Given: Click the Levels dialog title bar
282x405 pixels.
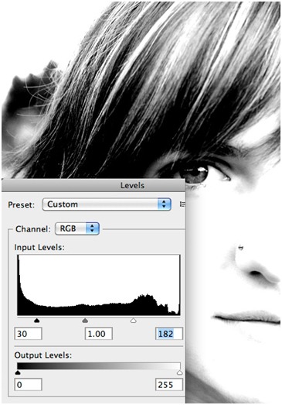Looking at the screenshot, I should coord(93,185).
